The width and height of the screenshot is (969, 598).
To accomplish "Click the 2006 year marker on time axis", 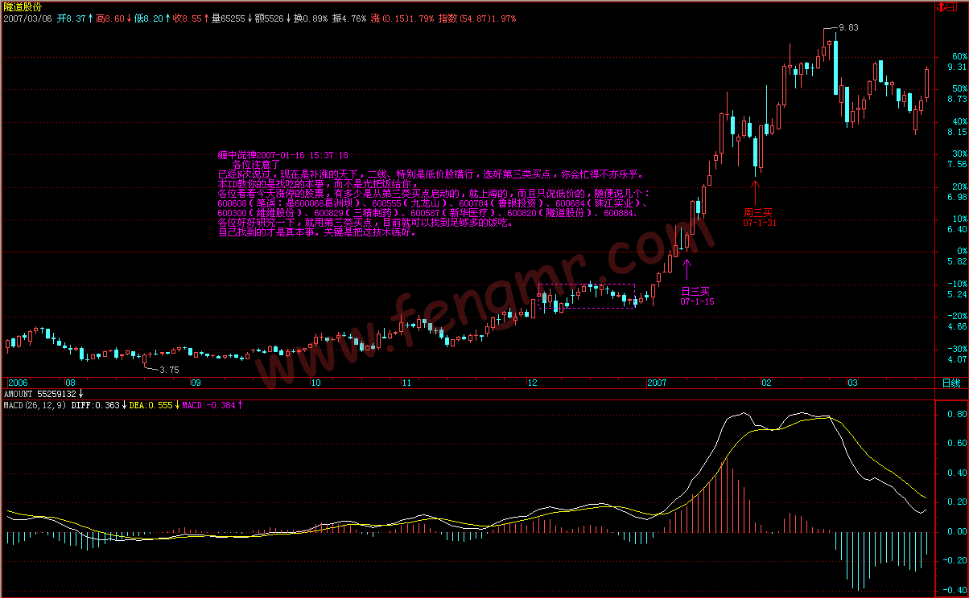I will pyautogui.click(x=18, y=383).
